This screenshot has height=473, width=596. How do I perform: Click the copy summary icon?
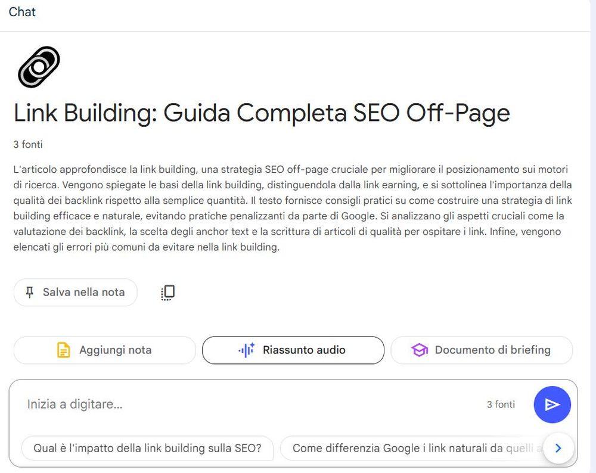click(x=168, y=292)
